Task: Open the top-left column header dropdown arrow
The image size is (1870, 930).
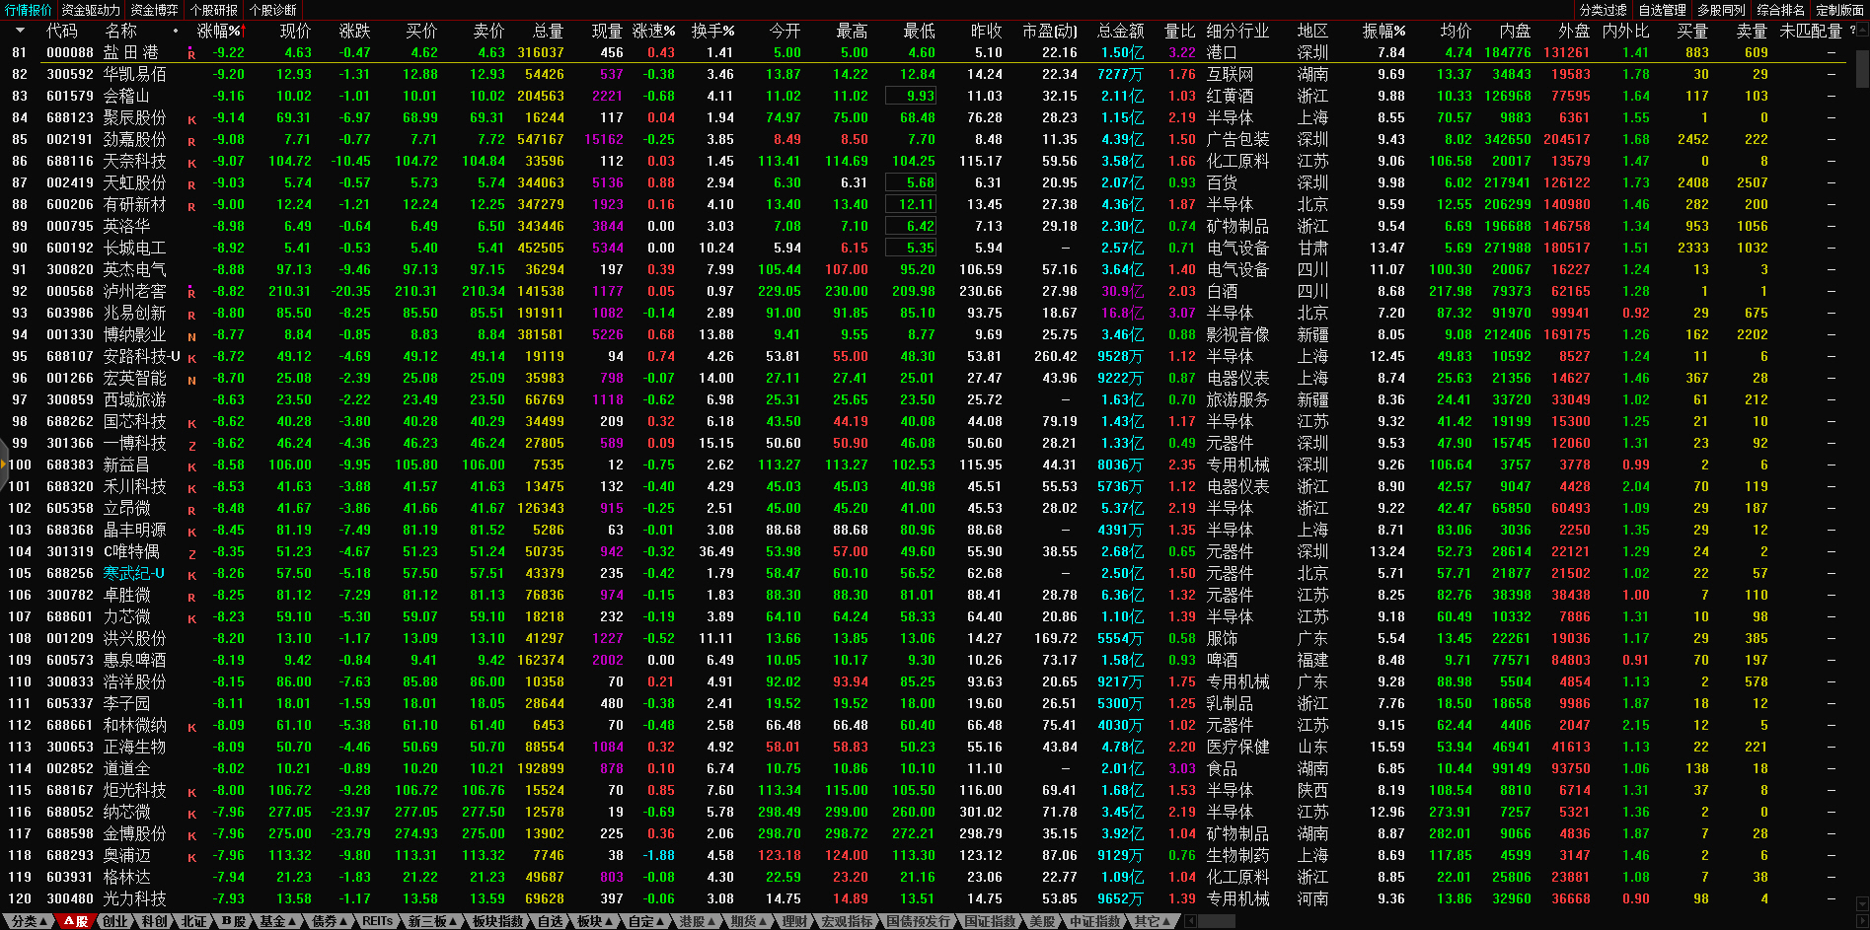Action: (x=20, y=31)
